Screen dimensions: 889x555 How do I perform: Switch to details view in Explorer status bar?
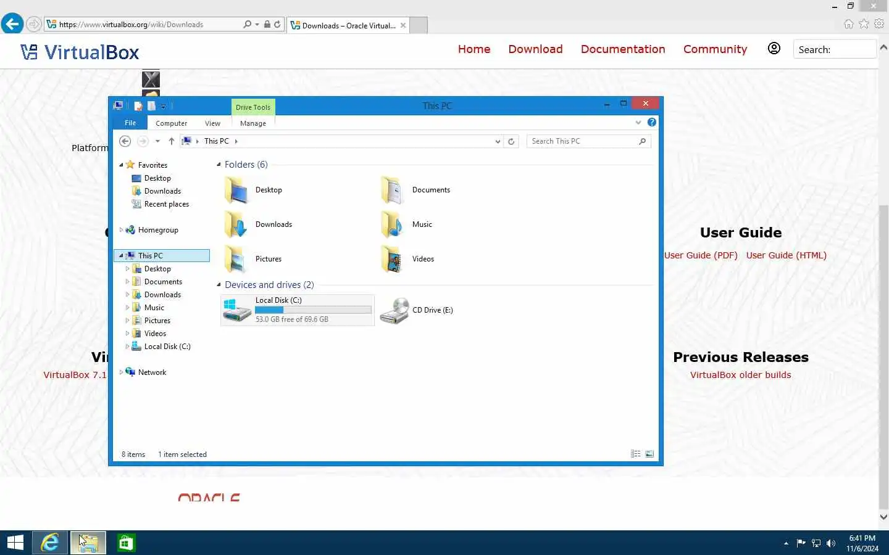coord(635,454)
